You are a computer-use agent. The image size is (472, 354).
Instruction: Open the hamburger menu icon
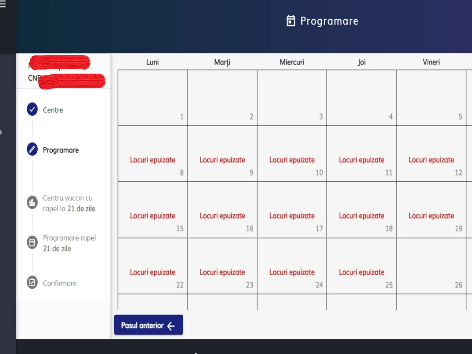click(x=3, y=4)
